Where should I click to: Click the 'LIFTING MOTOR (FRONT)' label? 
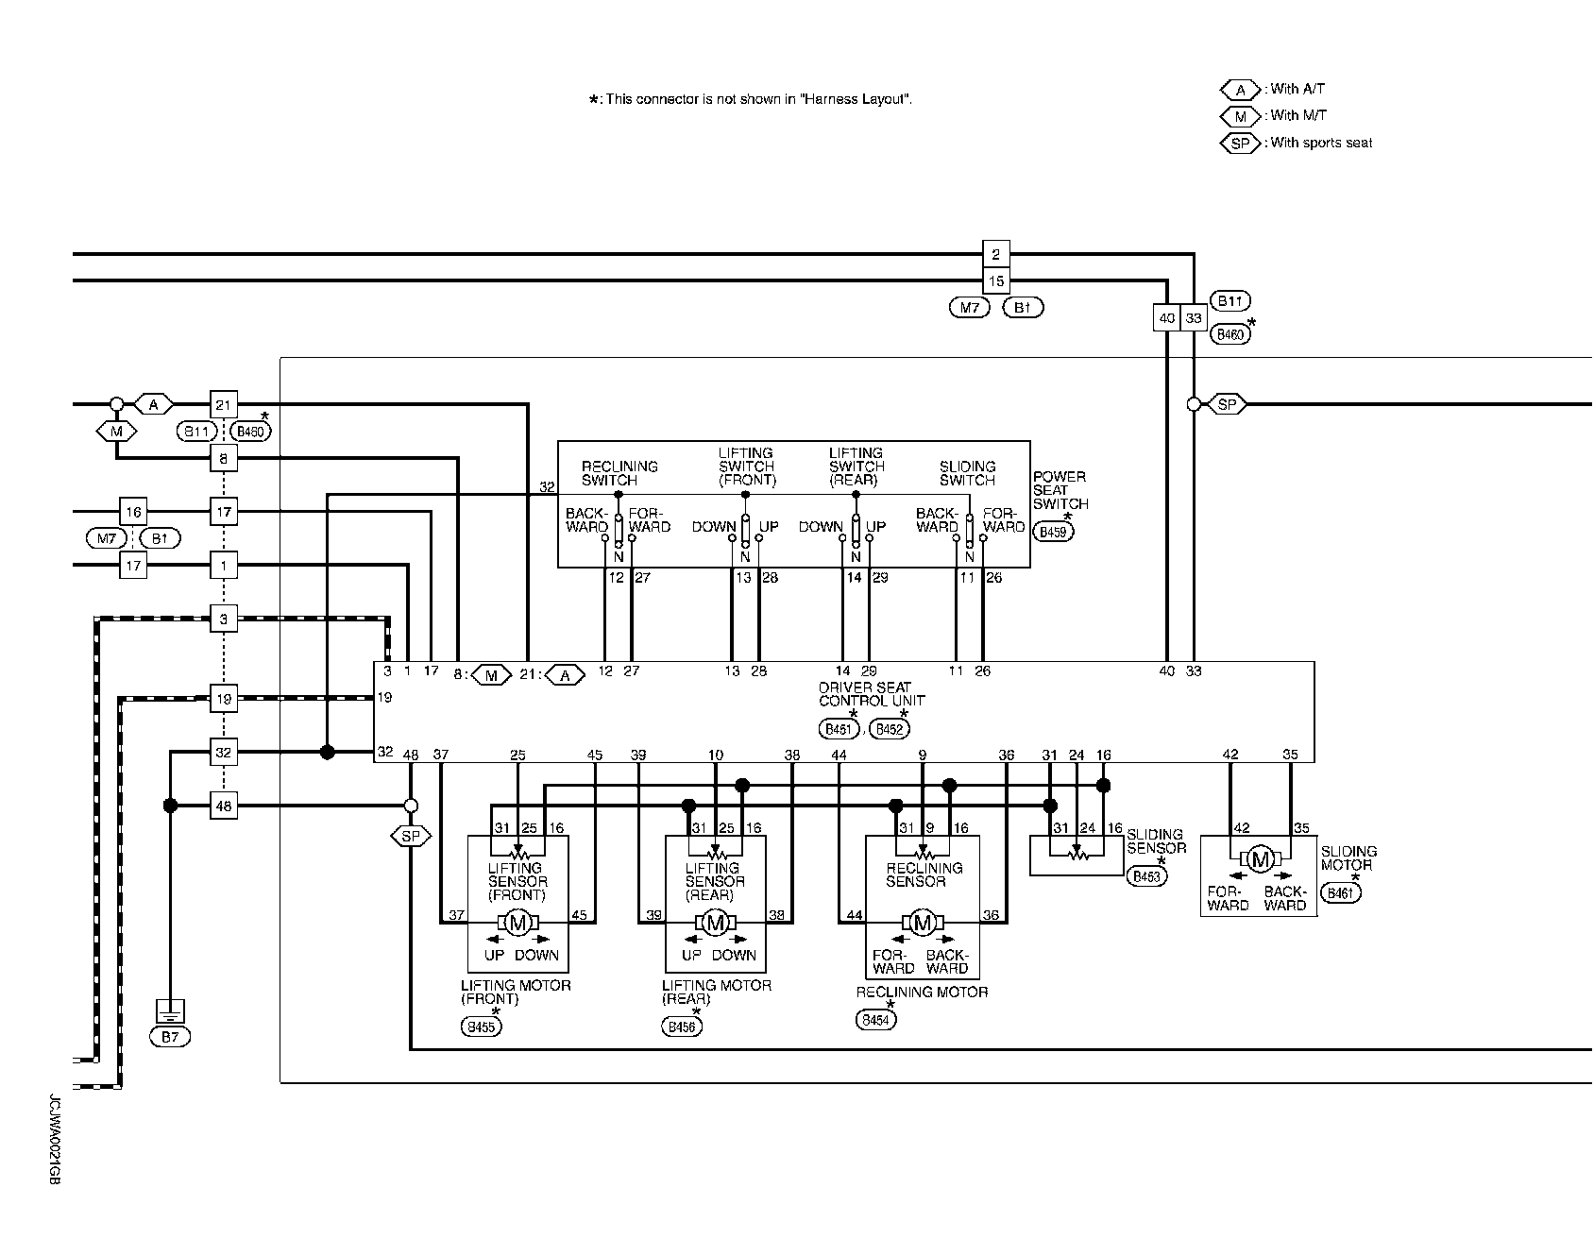[516, 992]
